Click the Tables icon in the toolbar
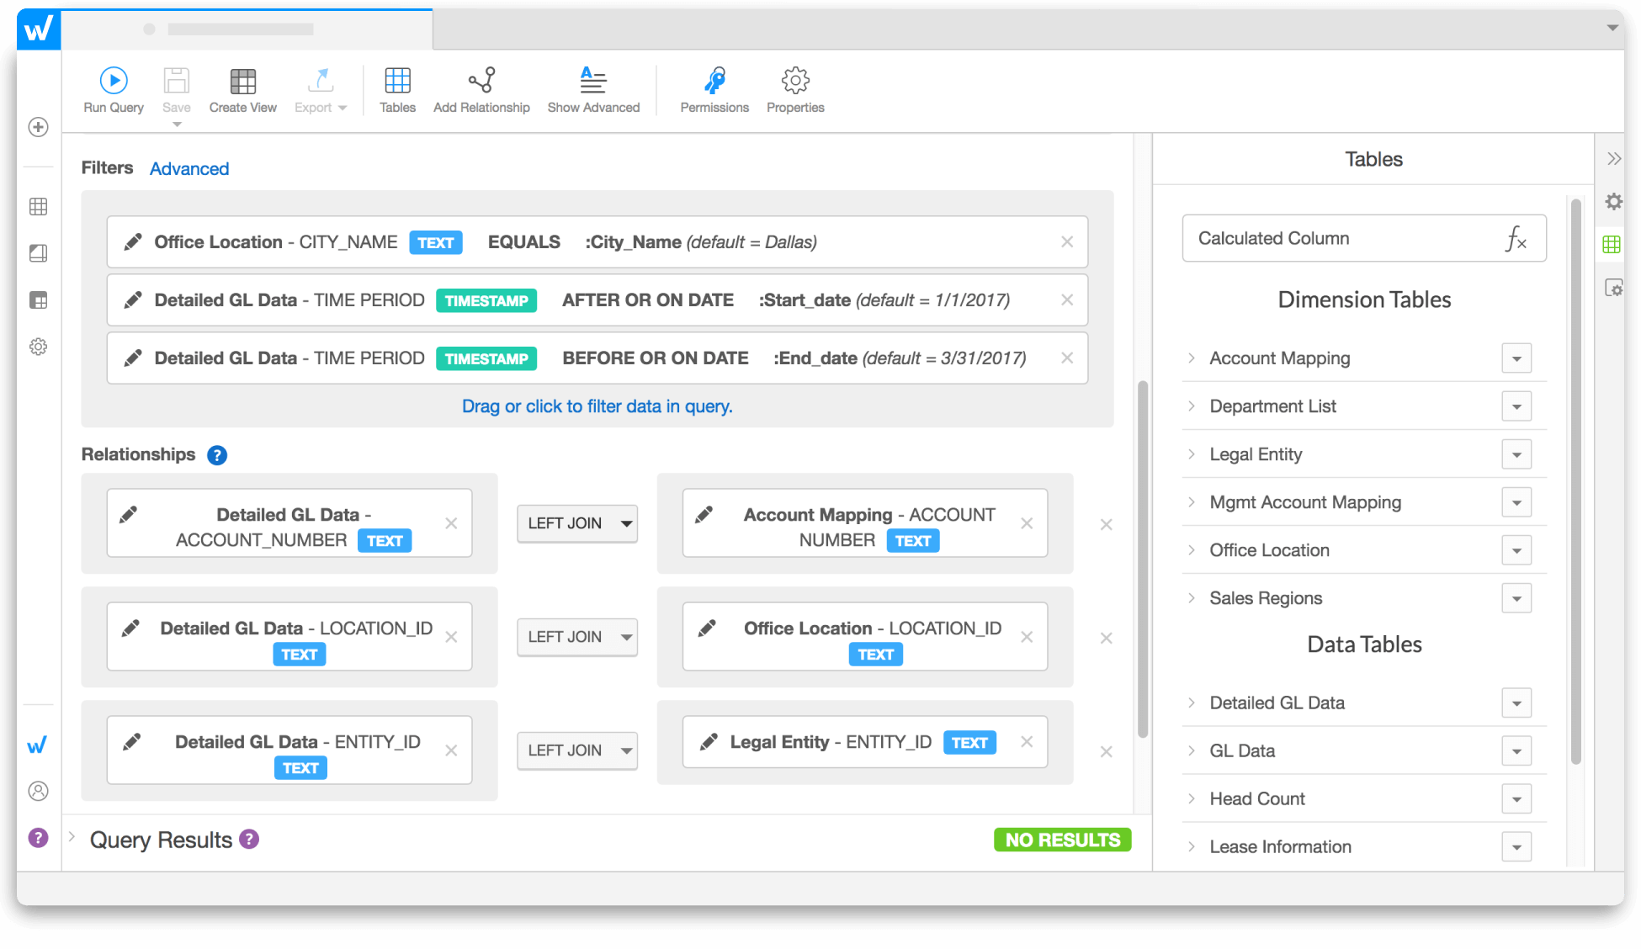 pyautogui.click(x=397, y=81)
